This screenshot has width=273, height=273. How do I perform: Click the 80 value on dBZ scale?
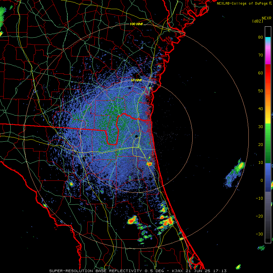pyautogui.click(x=261, y=37)
